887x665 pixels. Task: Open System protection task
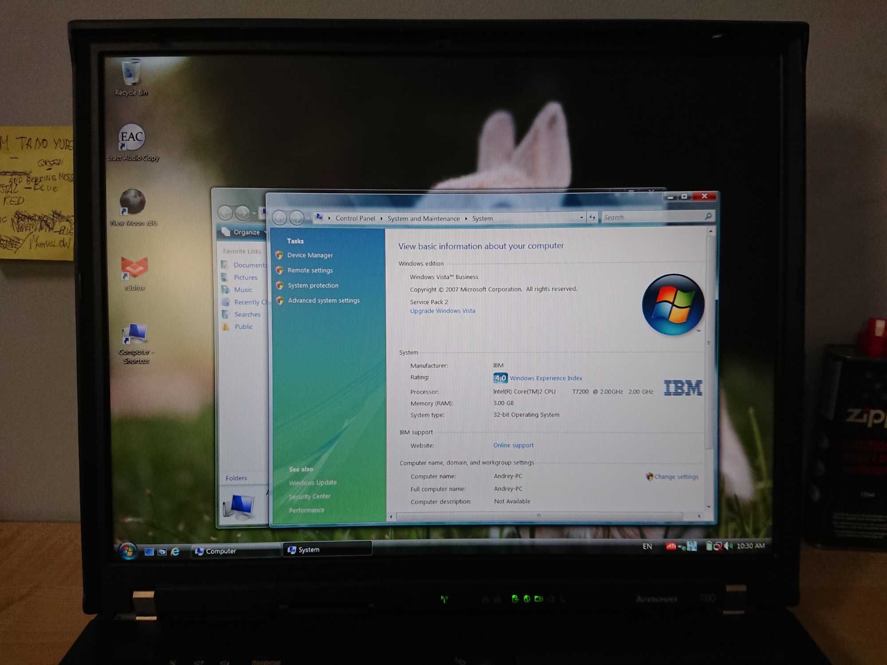(x=313, y=286)
